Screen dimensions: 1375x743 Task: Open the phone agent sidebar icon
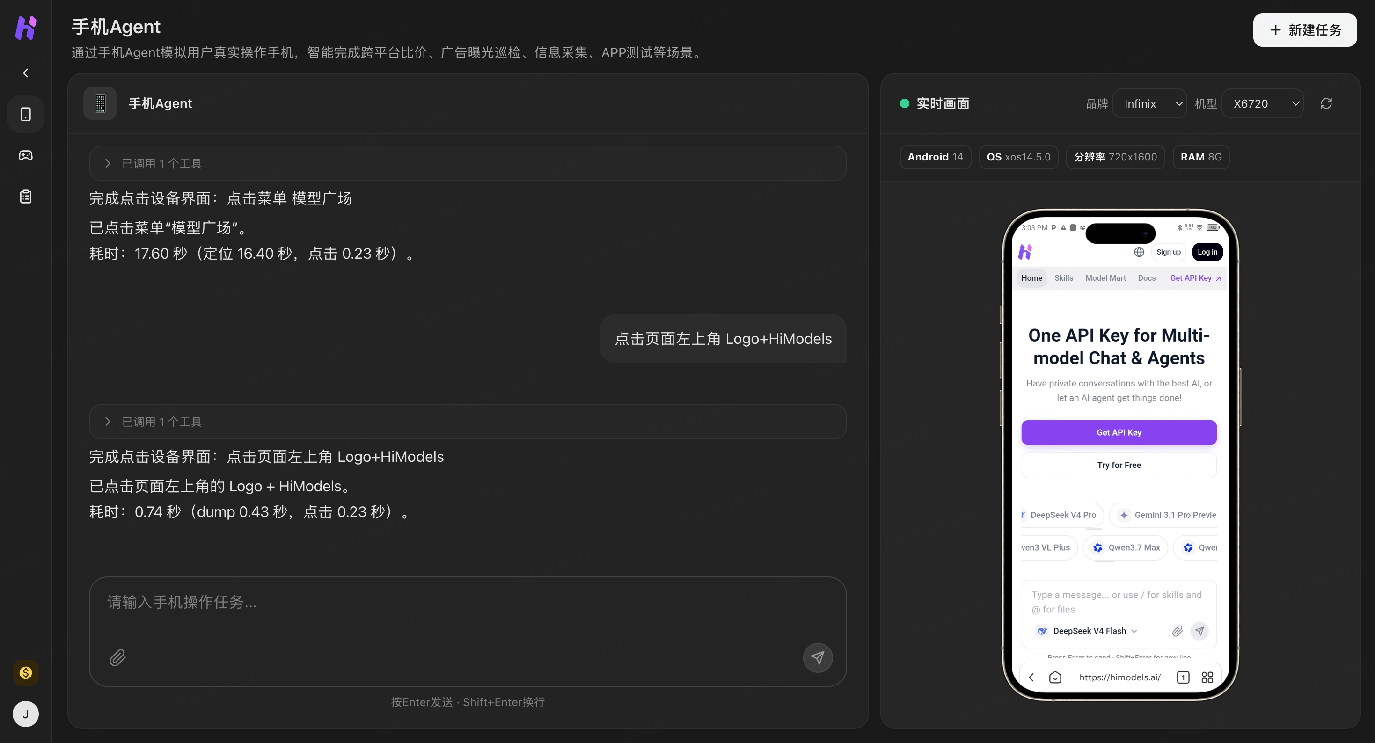[26, 114]
